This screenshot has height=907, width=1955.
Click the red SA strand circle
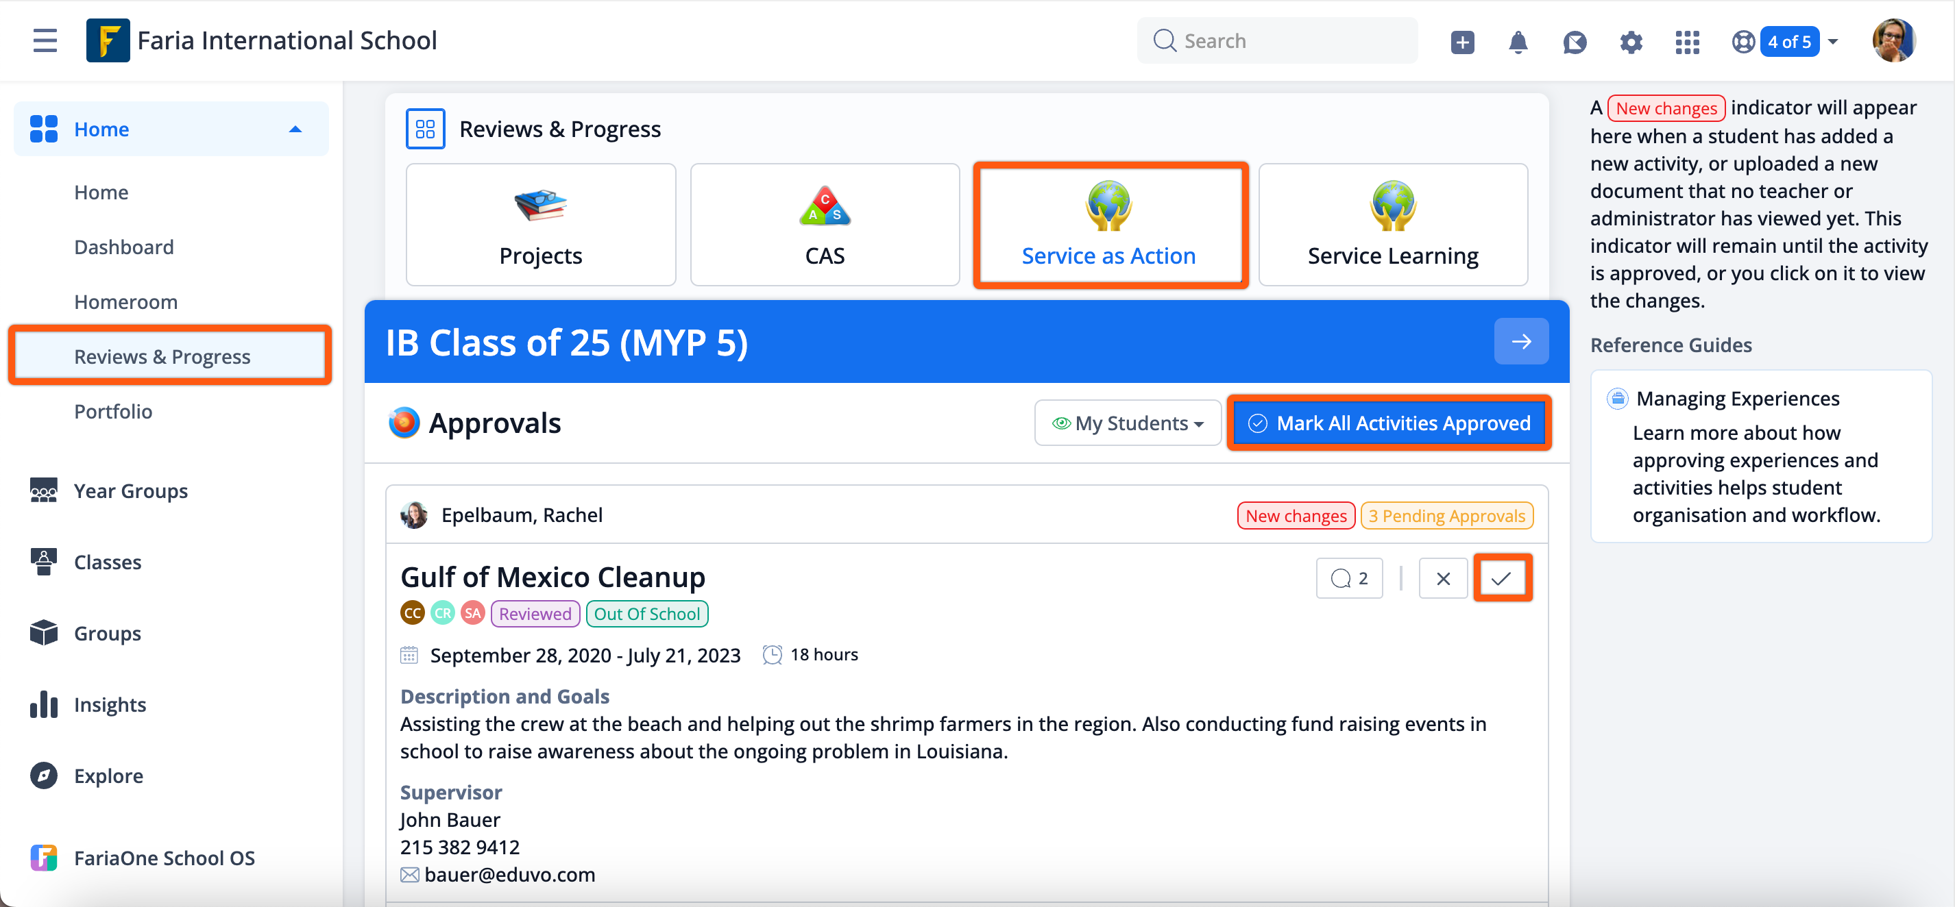click(x=473, y=612)
